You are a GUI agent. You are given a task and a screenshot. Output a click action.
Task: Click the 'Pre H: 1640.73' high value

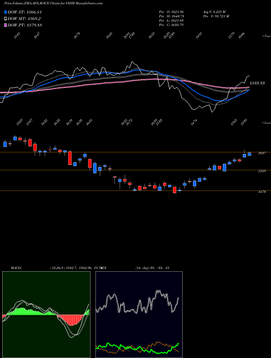click(171, 16)
